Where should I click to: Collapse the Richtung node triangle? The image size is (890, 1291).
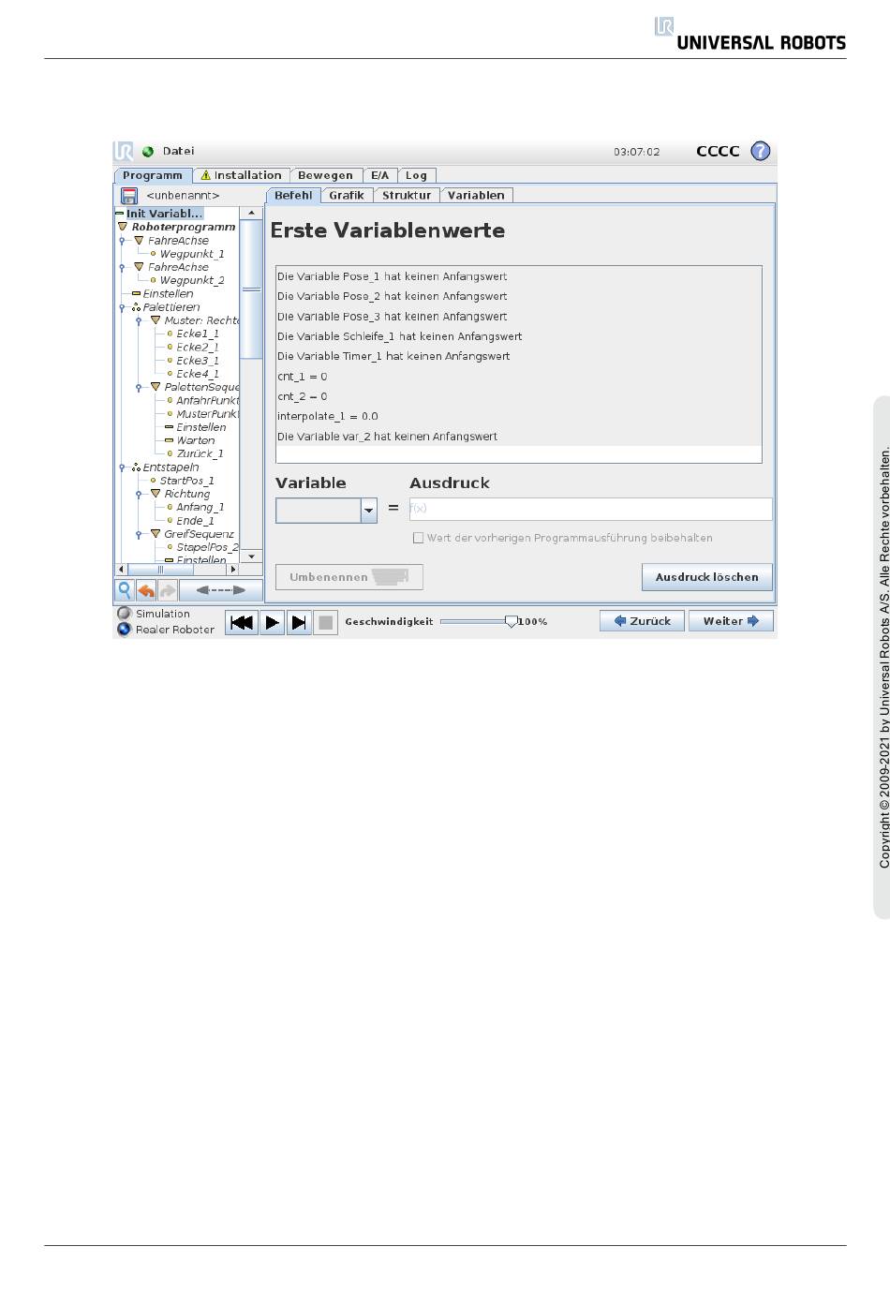tap(156, 494)
